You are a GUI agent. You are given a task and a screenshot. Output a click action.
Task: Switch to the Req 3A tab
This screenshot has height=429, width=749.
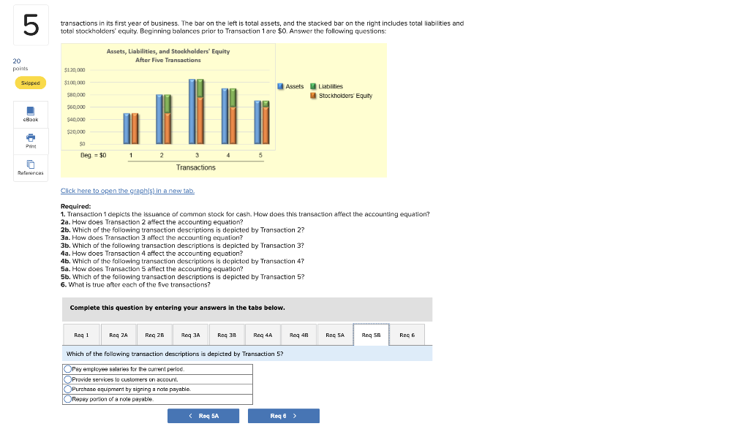tap(190, 335)
